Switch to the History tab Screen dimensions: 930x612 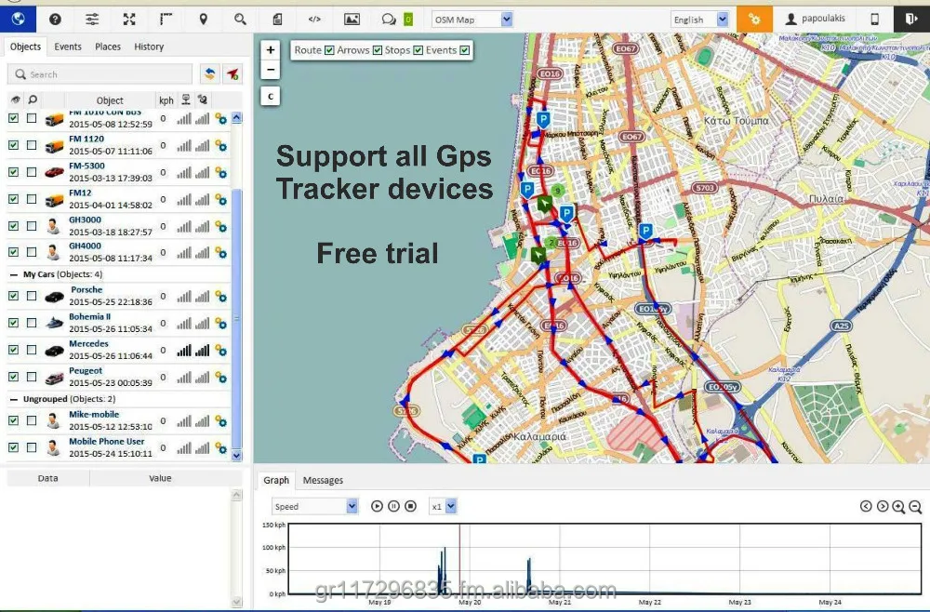[148, 47]
